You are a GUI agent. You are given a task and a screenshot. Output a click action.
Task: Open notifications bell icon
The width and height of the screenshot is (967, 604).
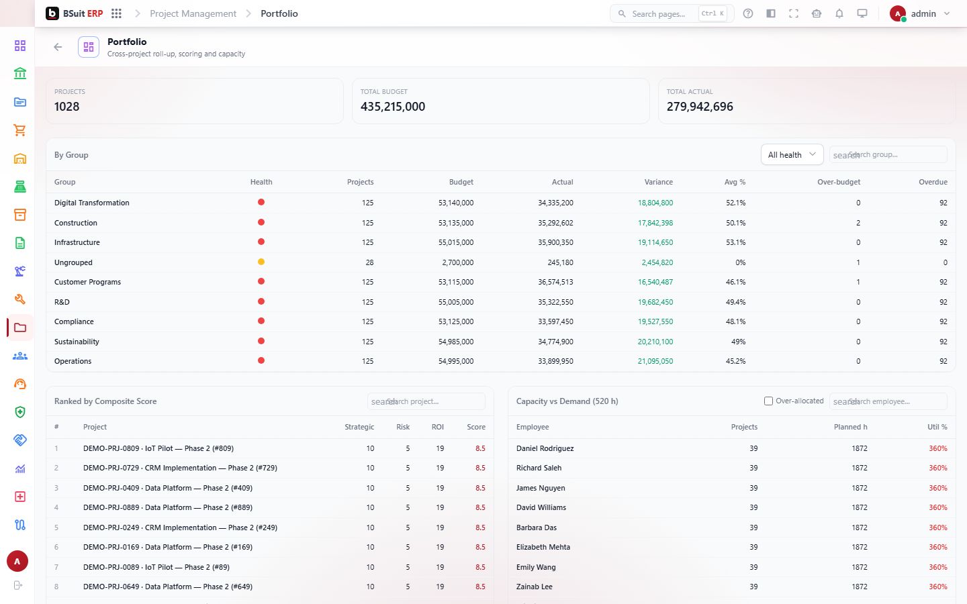839,13
